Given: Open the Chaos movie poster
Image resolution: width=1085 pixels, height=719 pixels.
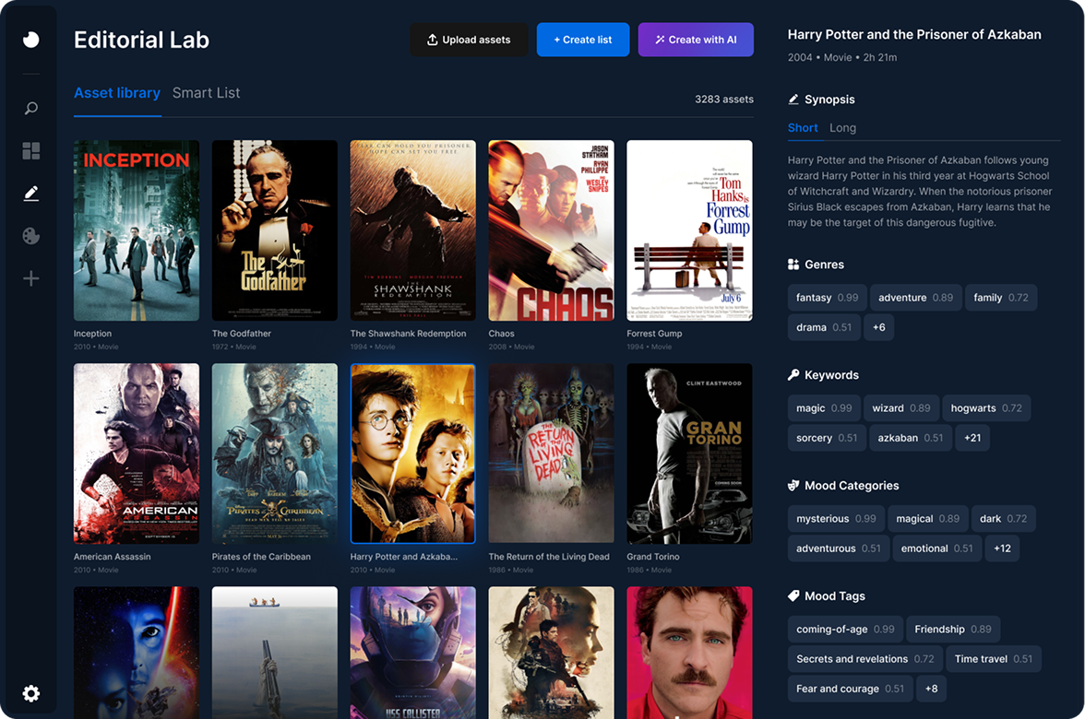Looking at the screenshot, I should coord(552,230).
